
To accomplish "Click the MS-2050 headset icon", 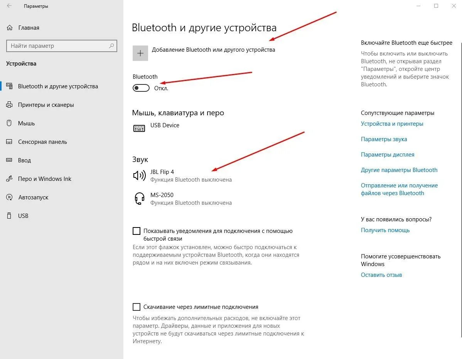I will pos(139,199).
